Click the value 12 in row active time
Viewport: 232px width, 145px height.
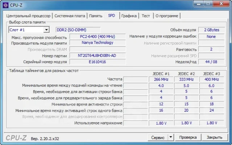point(161,104)
